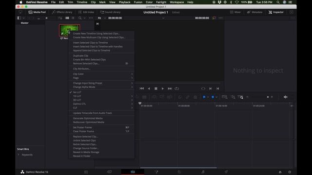312x175 pixels.
Task: Expand the Flags submenu
Action: click(x=101, y=78)
